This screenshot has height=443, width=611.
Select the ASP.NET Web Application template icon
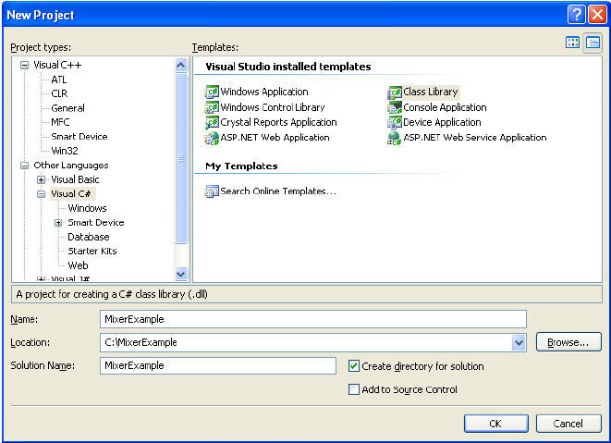click(212, 138)
